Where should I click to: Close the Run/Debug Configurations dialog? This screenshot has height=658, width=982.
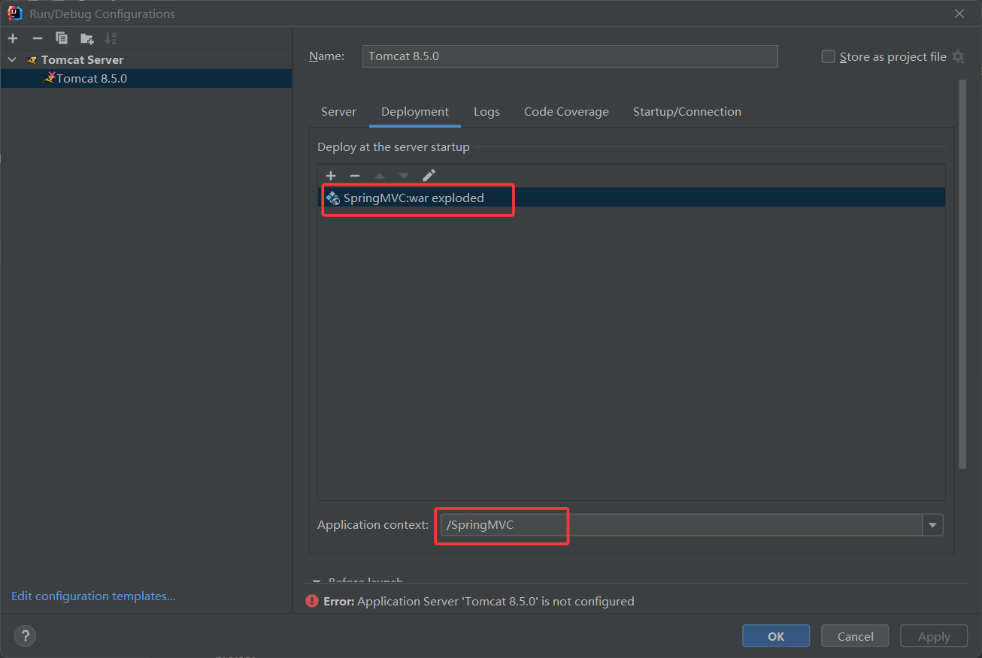(x=959, y=14)
